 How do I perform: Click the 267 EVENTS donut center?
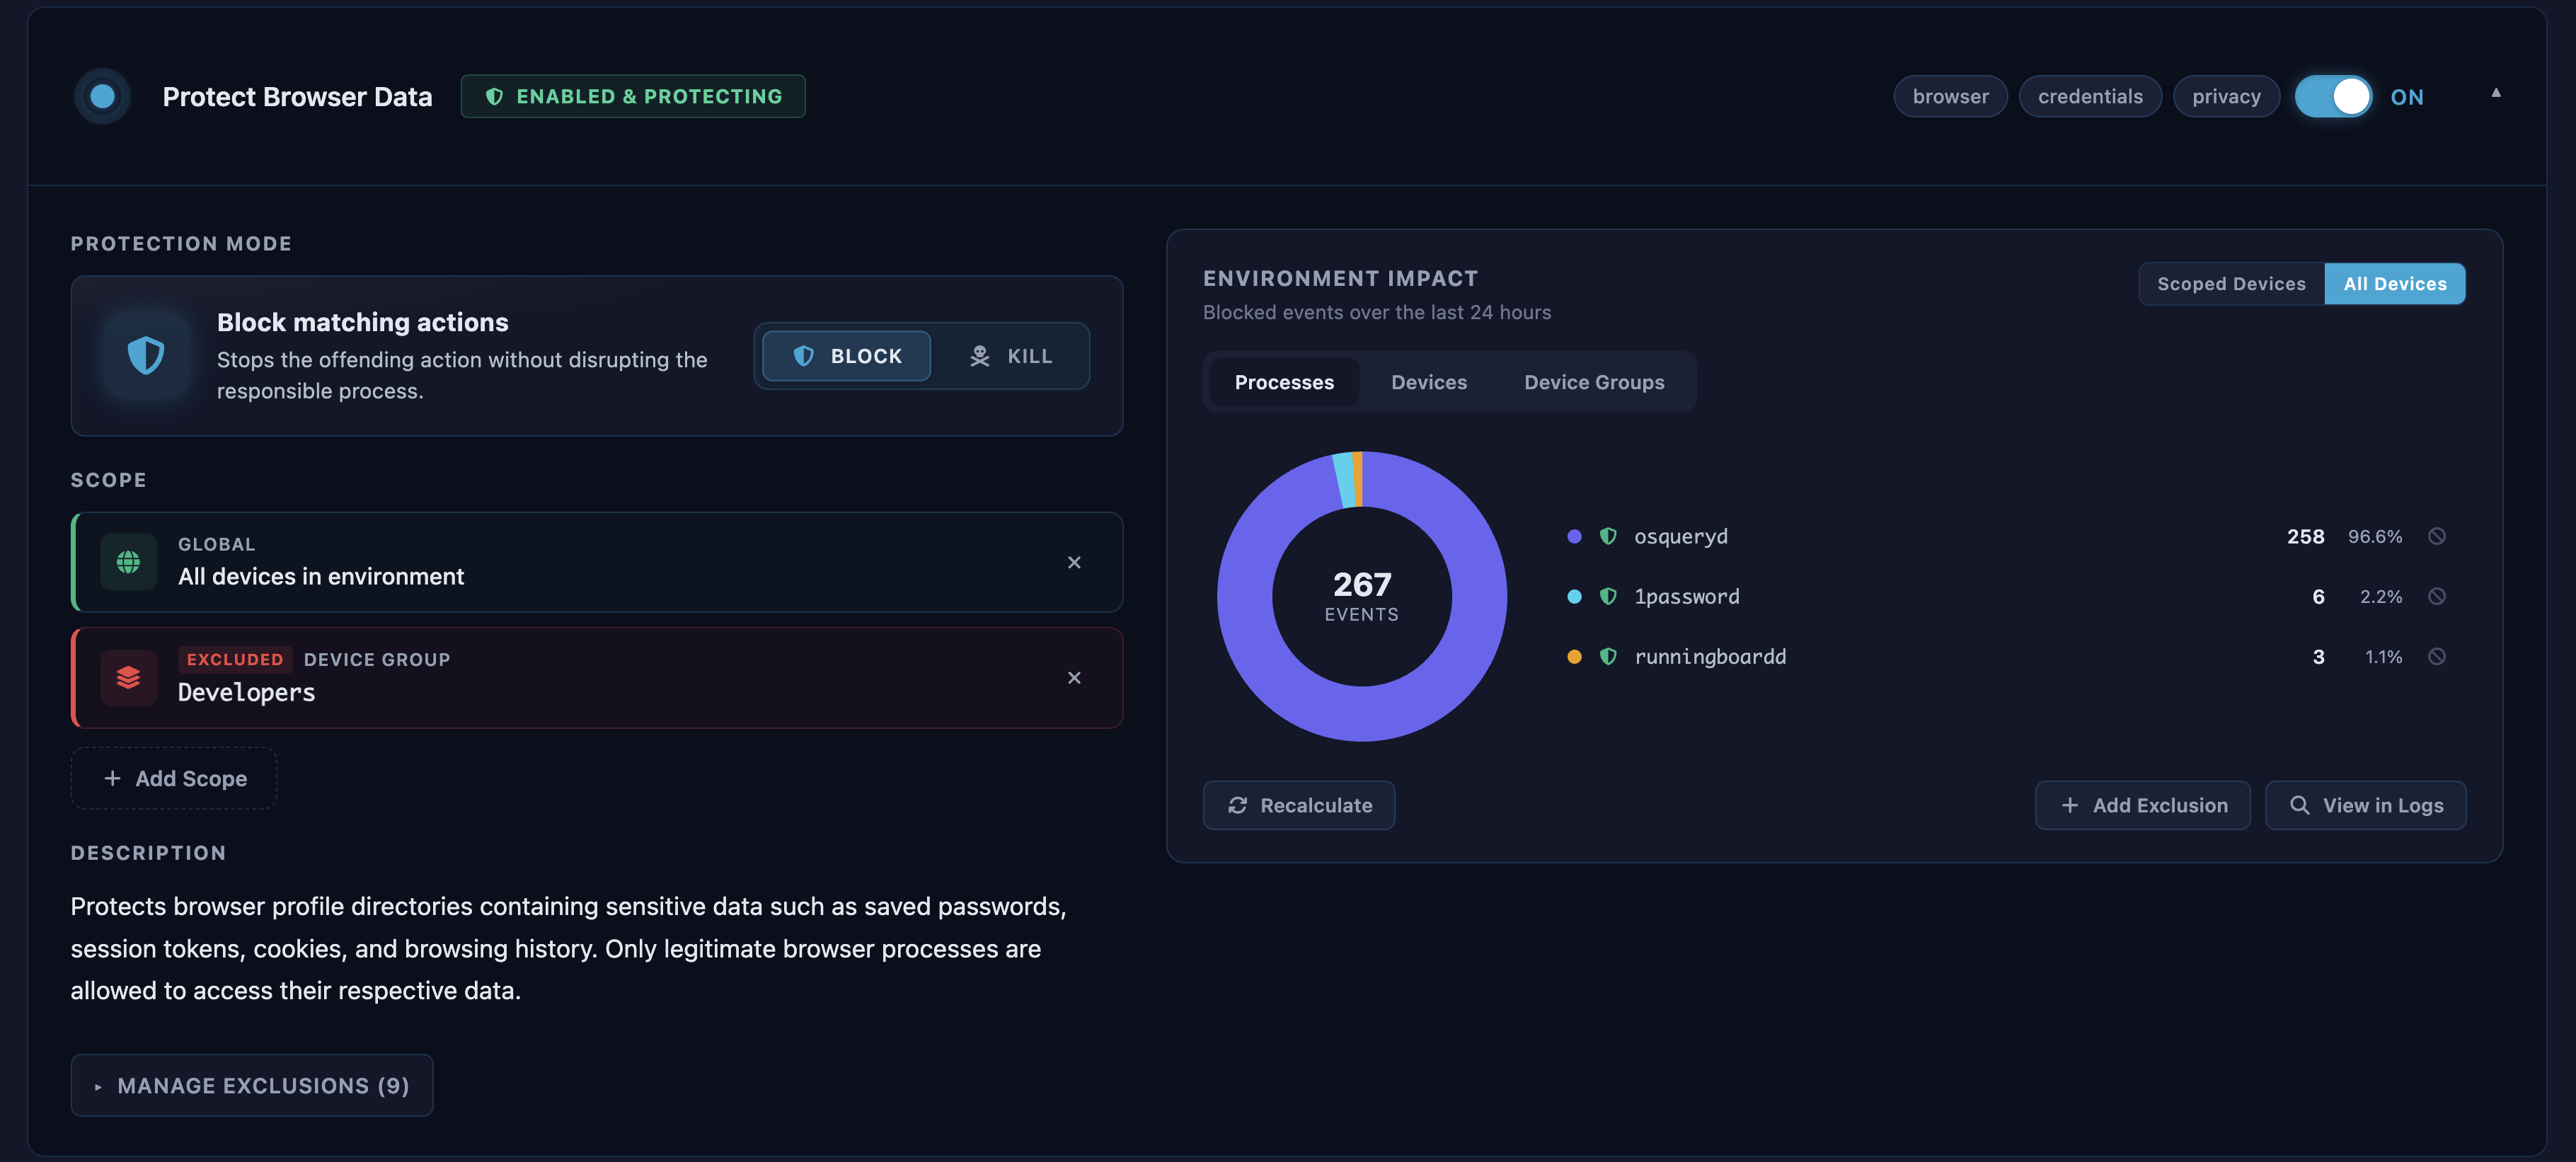[x=1362, y=596]
